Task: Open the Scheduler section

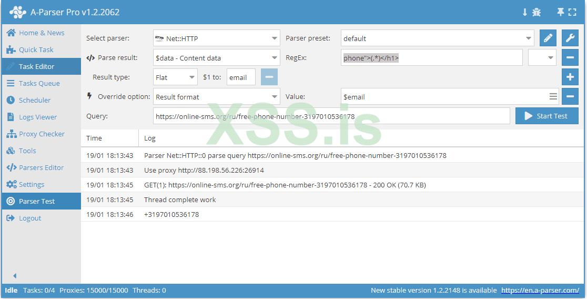Action: click(x=41, y=101)
